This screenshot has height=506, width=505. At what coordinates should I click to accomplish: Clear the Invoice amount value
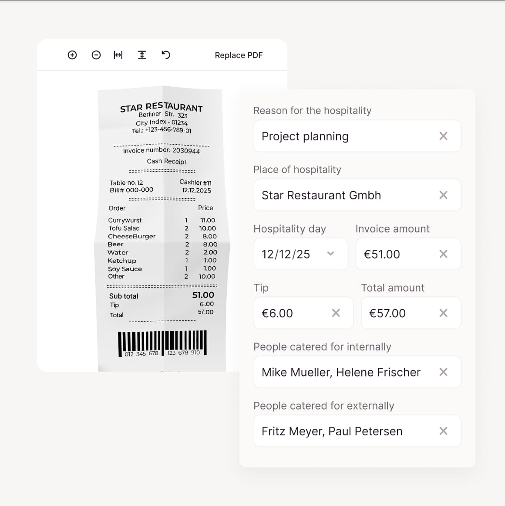(x=443, y=254)
